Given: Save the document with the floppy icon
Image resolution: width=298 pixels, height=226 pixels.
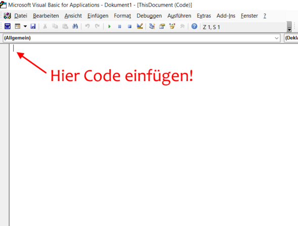Looking at the screenshot, I should [33, 26].
